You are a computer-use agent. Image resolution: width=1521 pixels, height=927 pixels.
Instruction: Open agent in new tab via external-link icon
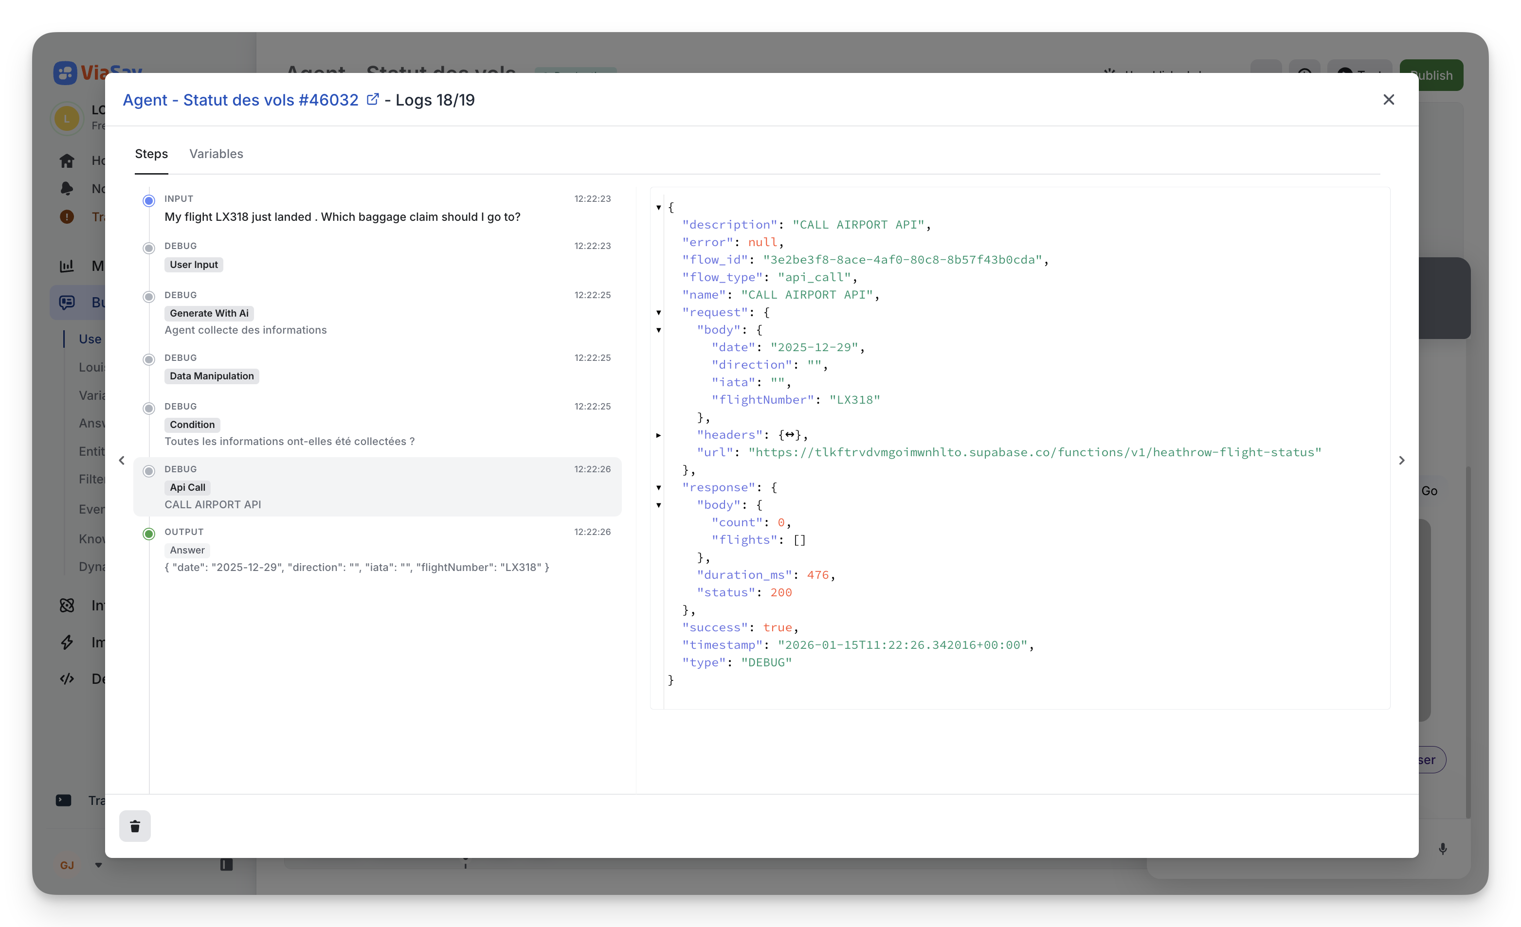pyautogui.click(x=372, y=99)
